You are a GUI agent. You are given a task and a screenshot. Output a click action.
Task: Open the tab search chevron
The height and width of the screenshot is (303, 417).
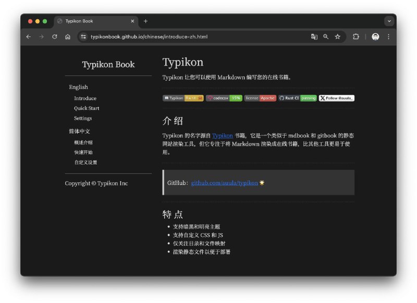pyautogui.click(x=389, y=21)
